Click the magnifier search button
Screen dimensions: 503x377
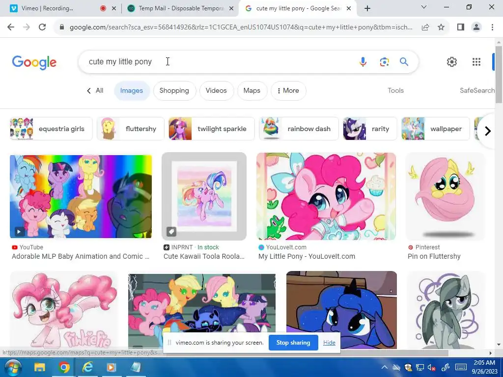tap(404, 61)
